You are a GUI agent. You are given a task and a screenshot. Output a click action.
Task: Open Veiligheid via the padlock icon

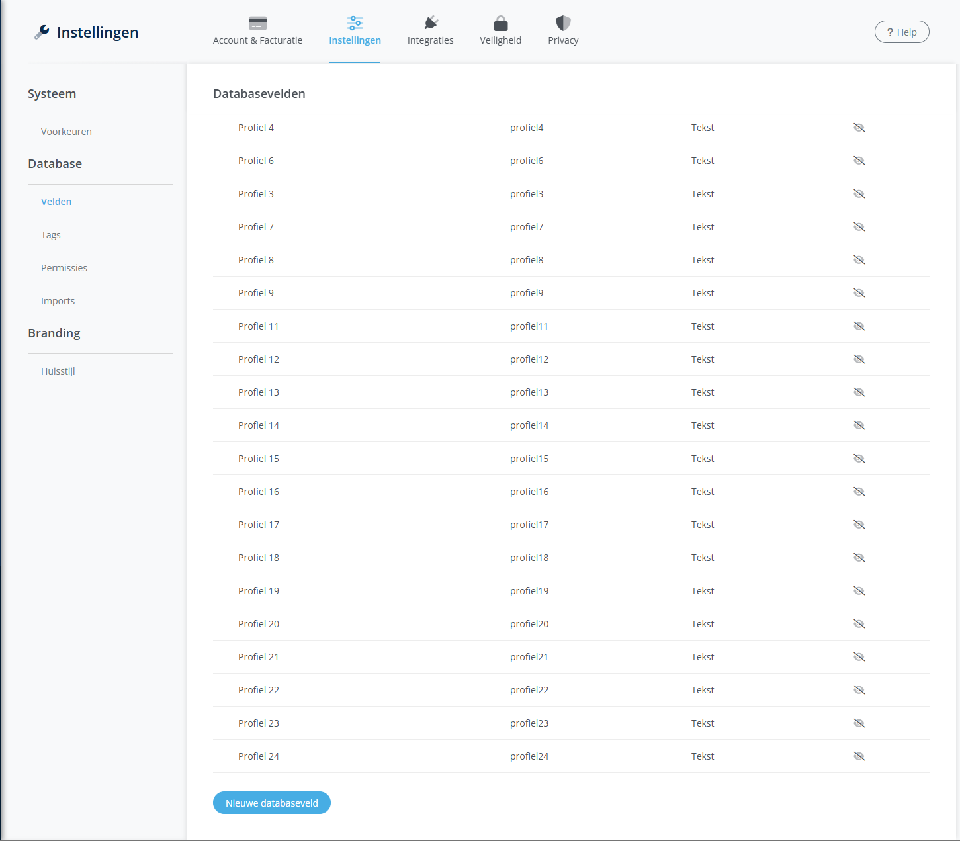(x=501, y=24)
